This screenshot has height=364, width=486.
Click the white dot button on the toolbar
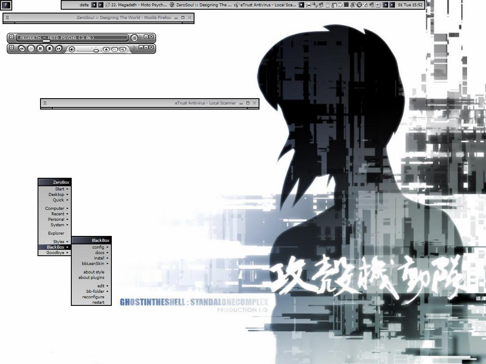301,5
